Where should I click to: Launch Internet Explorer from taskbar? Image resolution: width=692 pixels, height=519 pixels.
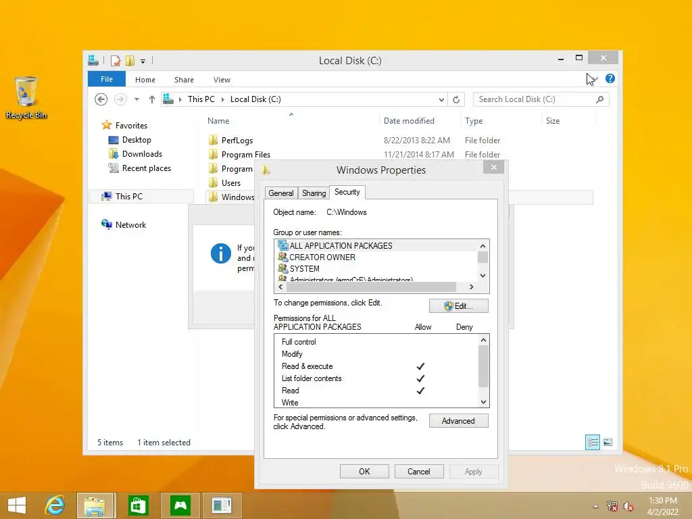pyautogui.click(x=55, y=505)
